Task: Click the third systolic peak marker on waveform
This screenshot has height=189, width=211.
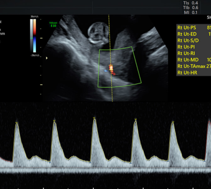Action: tap(94, 118)
